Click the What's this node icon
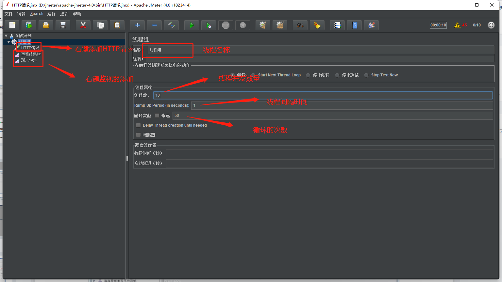This screenshot has width=502, height=282. coord(372,25)
